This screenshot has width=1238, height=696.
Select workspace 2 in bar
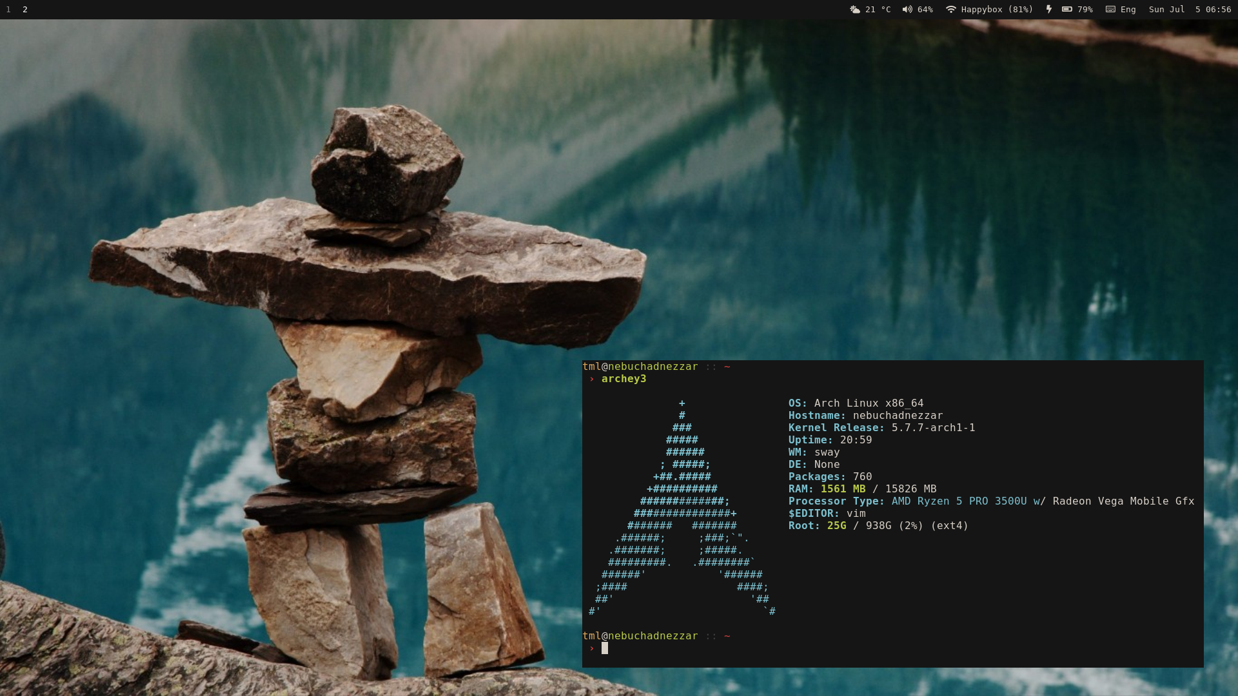tap(25, 10)
